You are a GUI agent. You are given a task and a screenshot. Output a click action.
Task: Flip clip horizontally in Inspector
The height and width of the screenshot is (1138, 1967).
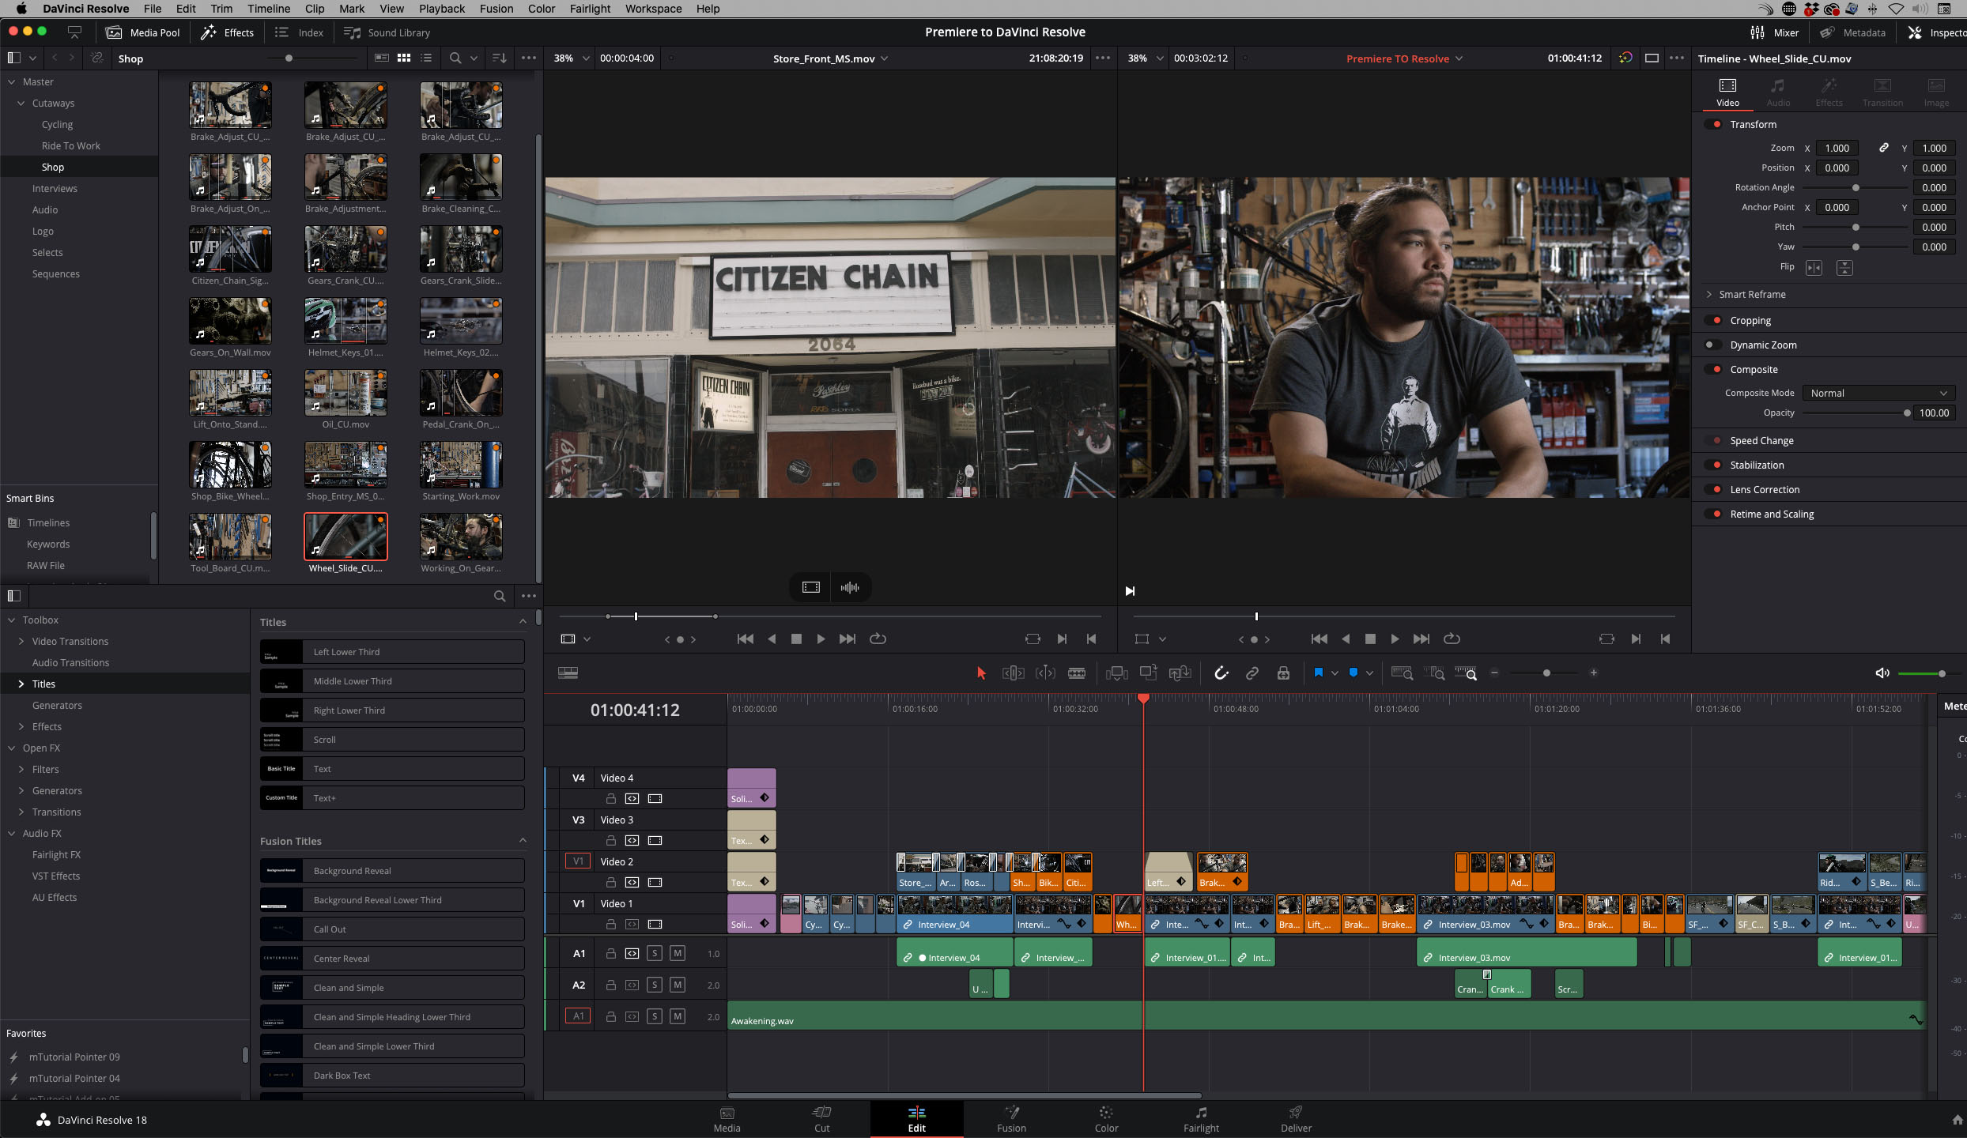pyautogui.click(x=1814, y=268)
